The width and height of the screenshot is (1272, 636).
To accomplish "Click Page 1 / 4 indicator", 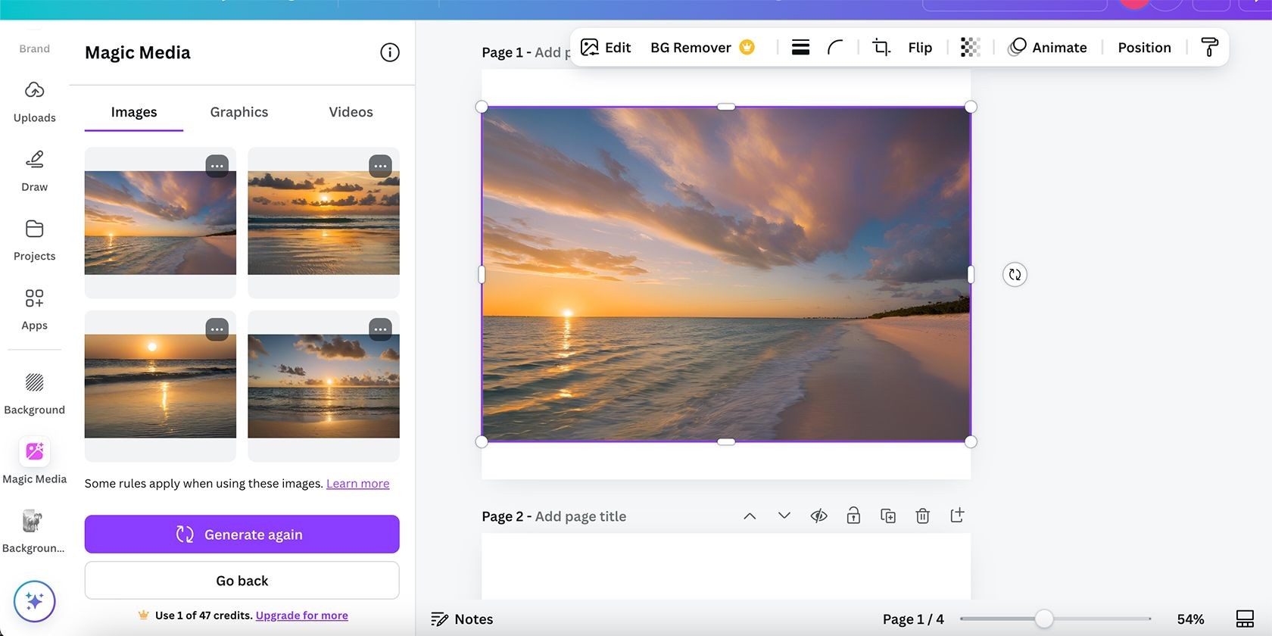I will [913, 619].
